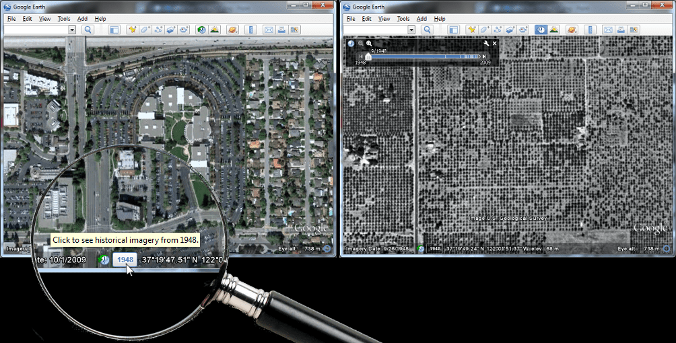Add image overlay in right window

click(510, 30)
